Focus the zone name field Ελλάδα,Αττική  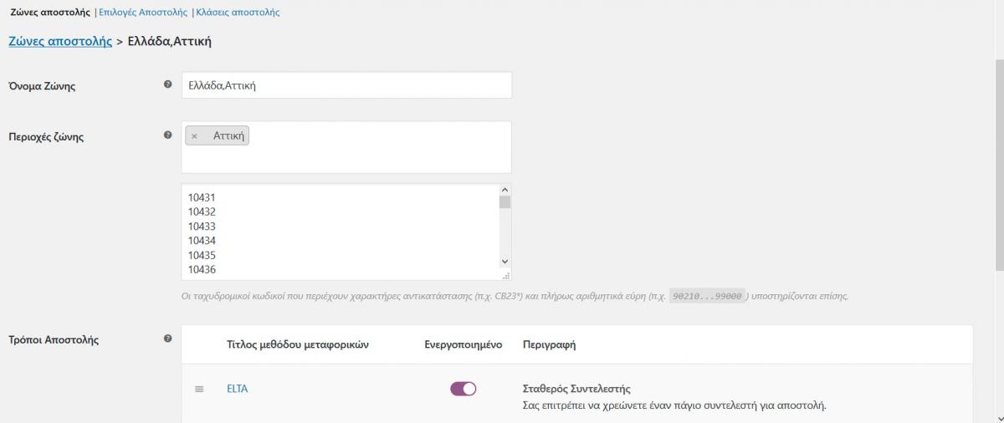click(346, 85)
